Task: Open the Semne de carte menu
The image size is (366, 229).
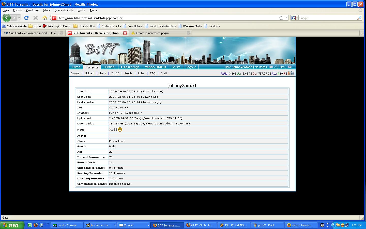Action: coord(64,10)
